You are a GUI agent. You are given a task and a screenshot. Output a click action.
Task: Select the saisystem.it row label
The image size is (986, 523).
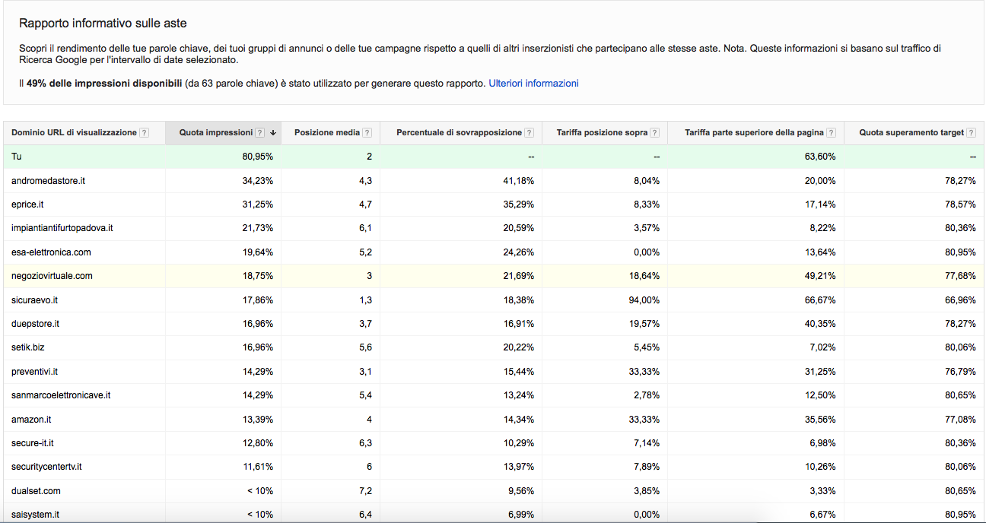coord(35,515)
